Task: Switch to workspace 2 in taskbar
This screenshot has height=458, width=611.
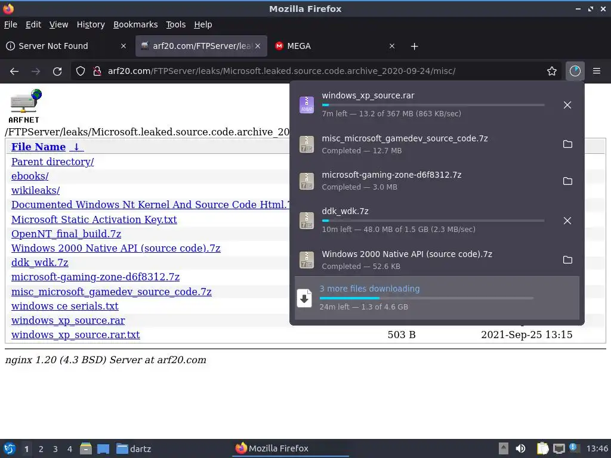Action: [41, 449]
